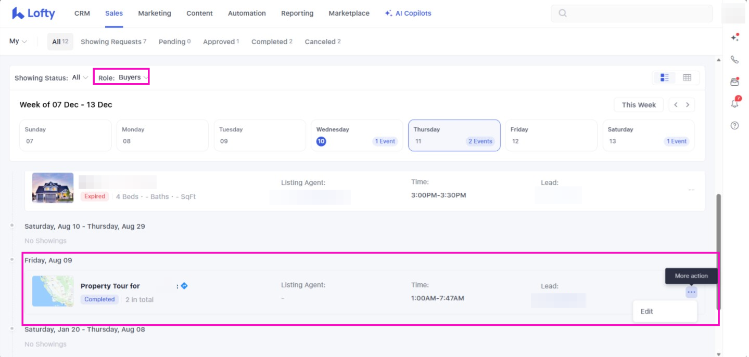Click the top search input field
The height and width of the screenshot is (357, 749).
[x=631, y=14]
